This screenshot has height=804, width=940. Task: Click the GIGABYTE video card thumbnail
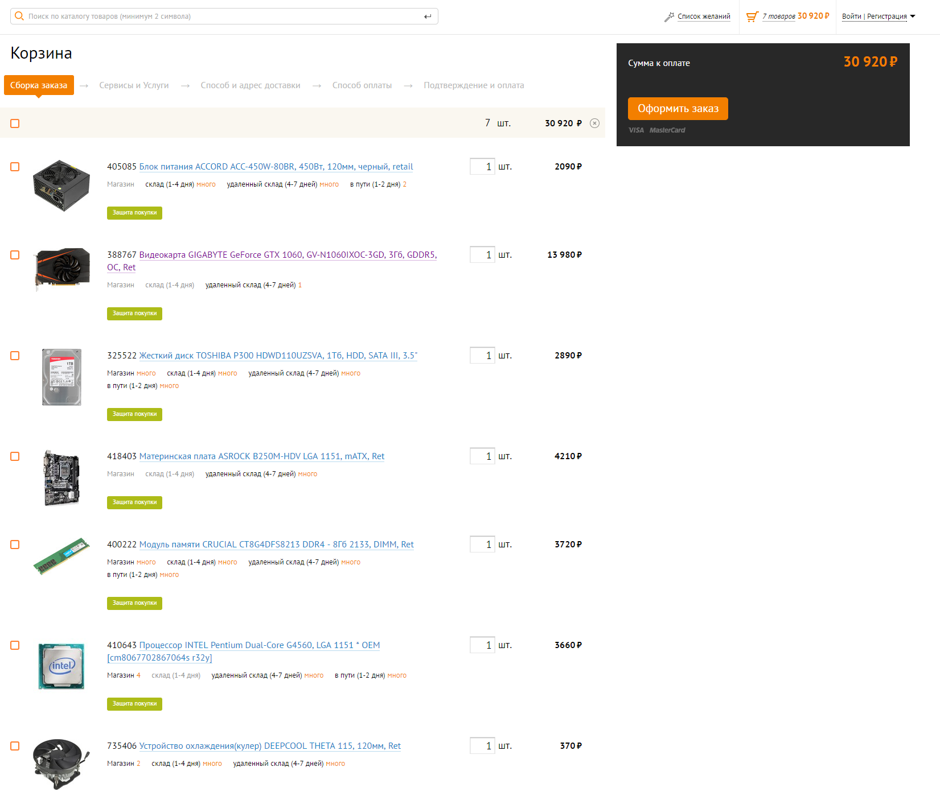click(x=62, y=269)
